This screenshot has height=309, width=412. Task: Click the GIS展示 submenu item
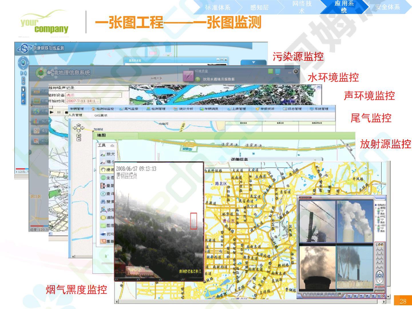tap(101, 116)
